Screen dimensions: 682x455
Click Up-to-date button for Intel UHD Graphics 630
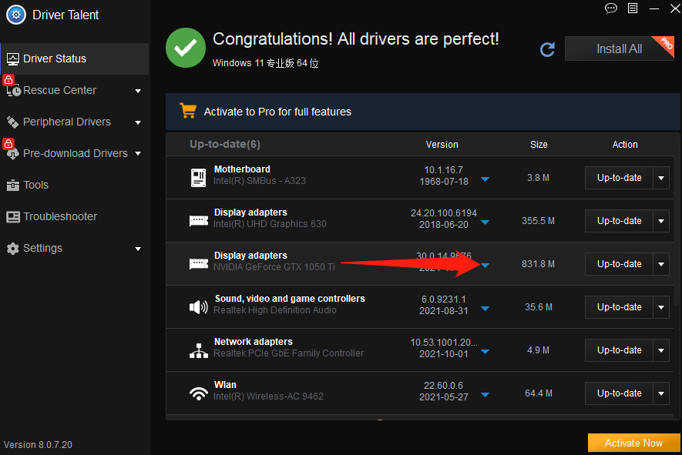[x=619, y=221]
